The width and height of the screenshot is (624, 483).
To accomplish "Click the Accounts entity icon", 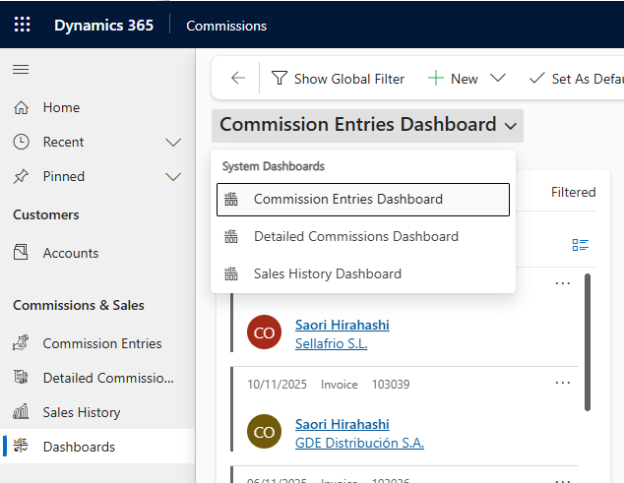I will point(21,252).
